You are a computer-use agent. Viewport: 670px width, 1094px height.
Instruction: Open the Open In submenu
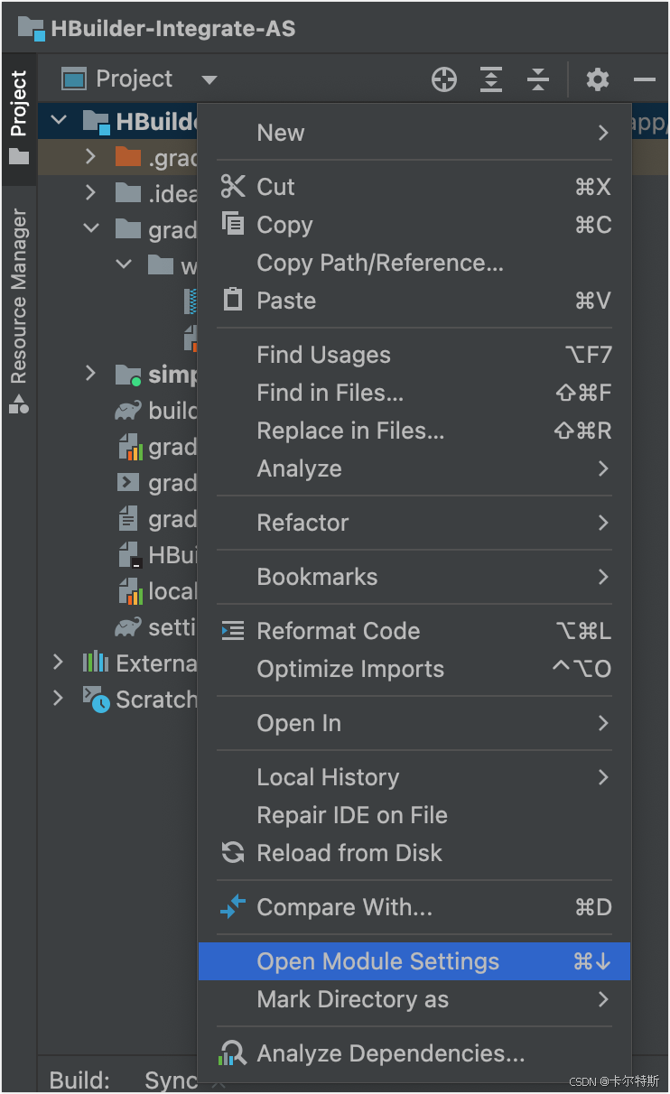point(414,723)
